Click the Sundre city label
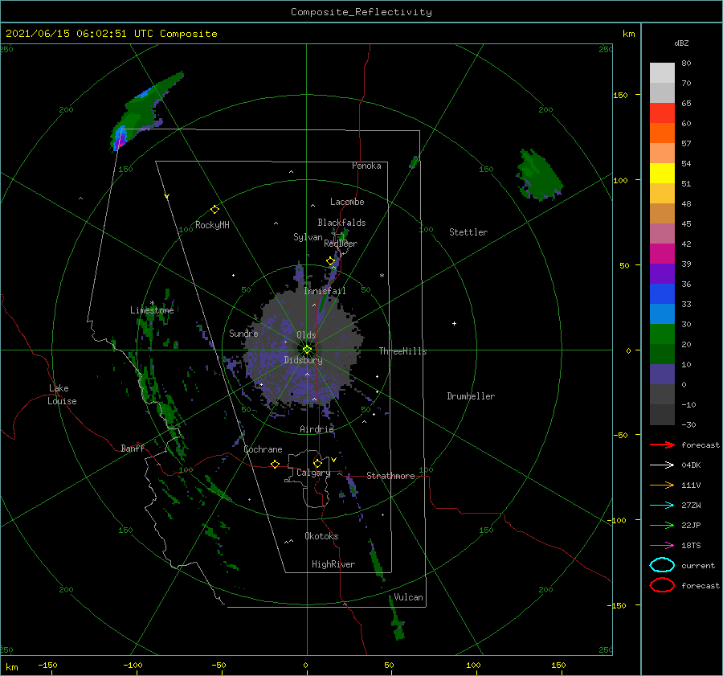Viewport: 723px width, 676px height. click(243, 333)
